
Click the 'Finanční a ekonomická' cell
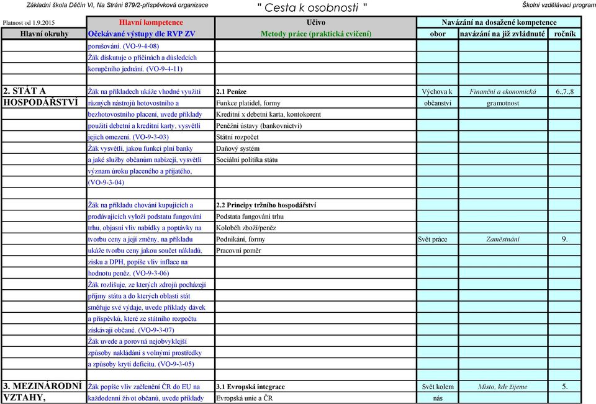(503, 91)
